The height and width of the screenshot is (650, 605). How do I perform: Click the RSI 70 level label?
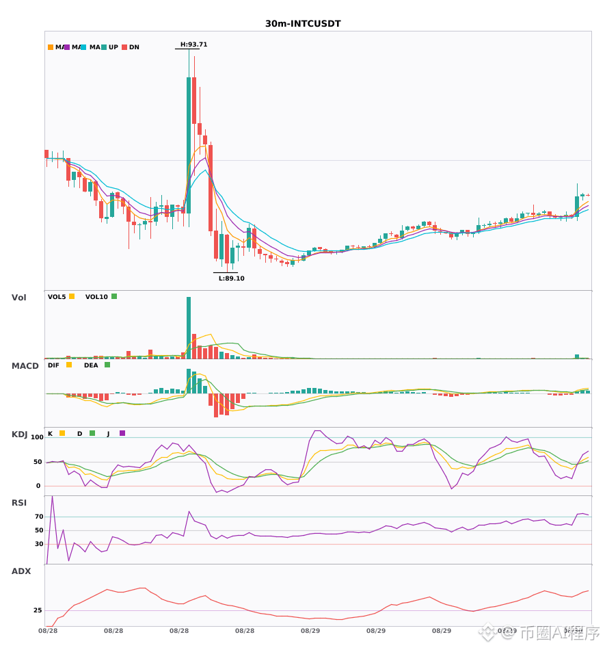point(39,517)
